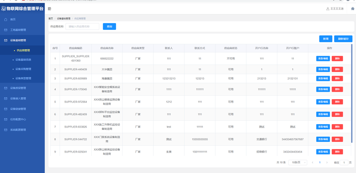Click 查看/编辑 for SUPPLIER-544722
This screenshot has height=173, width=356.
[323, 139]
